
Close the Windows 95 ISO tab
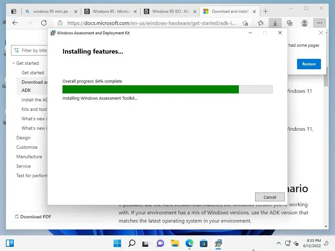tap(195, 11)
